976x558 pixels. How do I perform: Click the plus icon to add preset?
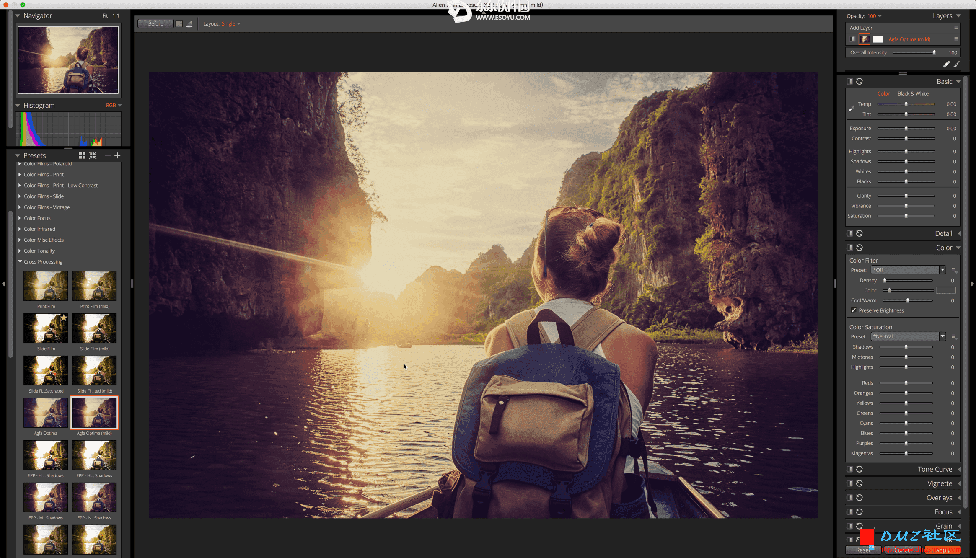click(x=117, y=155)
